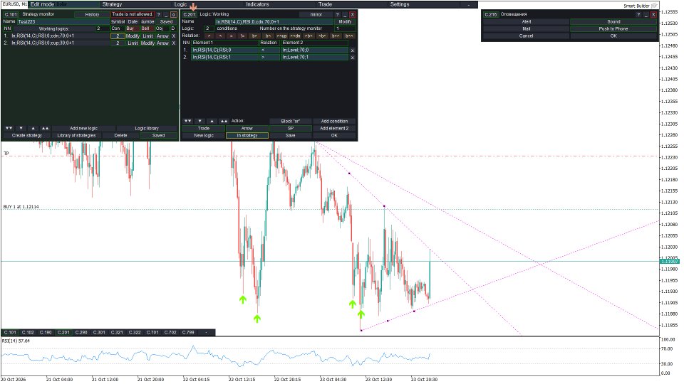Click single down arrow in Strategy monitor
Screen dimensions: 684x384
coord(21,129)
